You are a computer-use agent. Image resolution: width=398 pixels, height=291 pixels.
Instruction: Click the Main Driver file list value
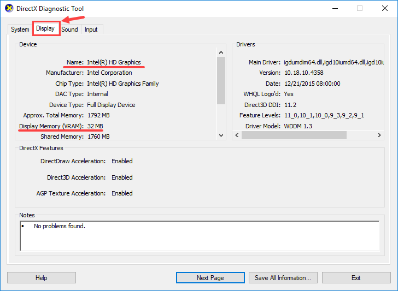[334, 62]
